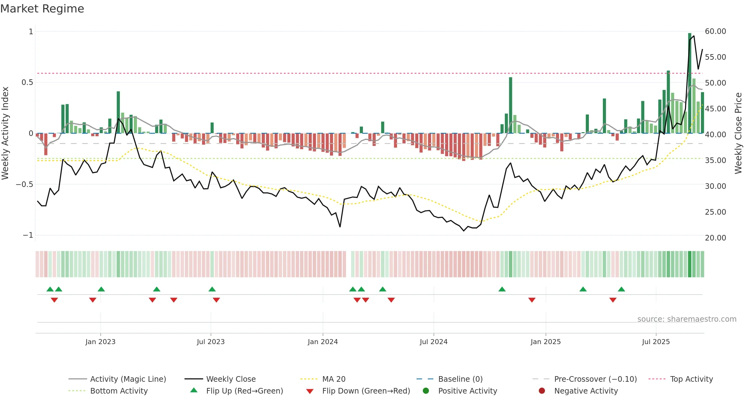Toggle the Pre-Crossover (−0.10) legend entry
The image size is (747, 420).
585,379
